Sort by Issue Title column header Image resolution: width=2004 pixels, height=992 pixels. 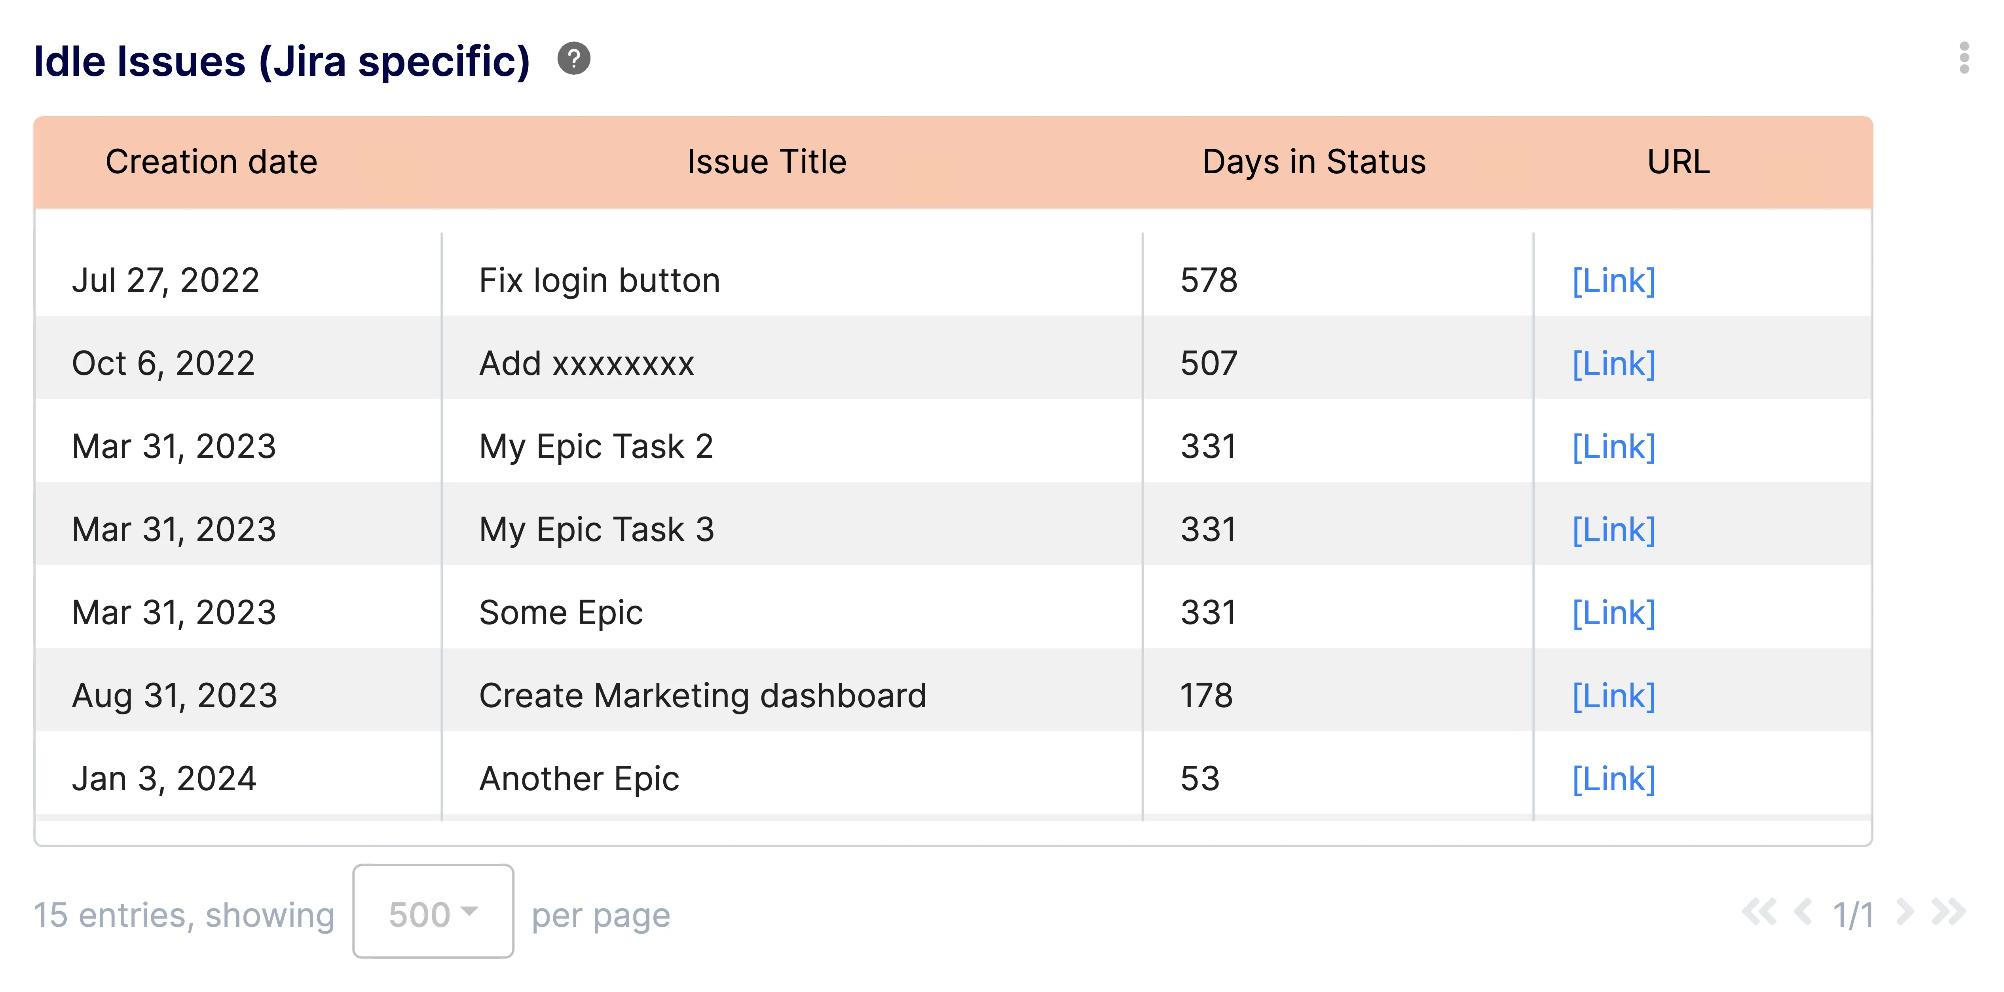(x=766, y=162)
